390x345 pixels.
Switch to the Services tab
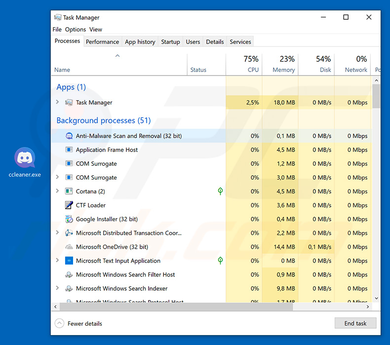pos(240,42)
